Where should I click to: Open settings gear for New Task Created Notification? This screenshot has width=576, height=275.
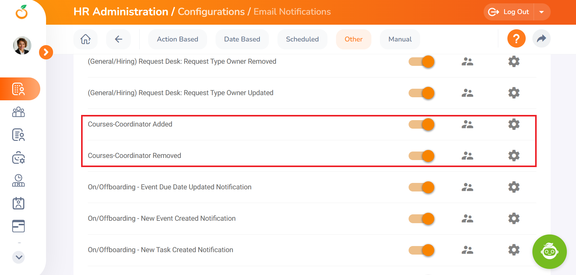click(x=514, y=250)
